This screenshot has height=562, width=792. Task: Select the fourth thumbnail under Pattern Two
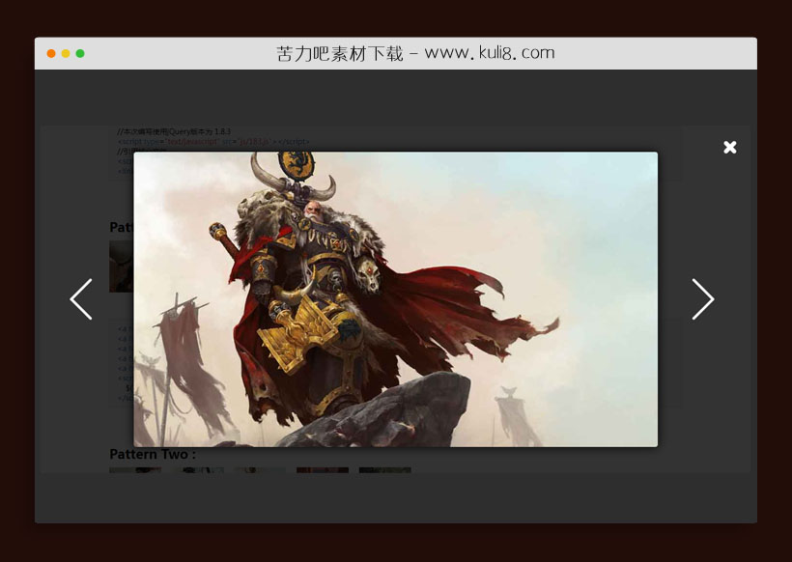pyautogui.click(x=323, y=470)
